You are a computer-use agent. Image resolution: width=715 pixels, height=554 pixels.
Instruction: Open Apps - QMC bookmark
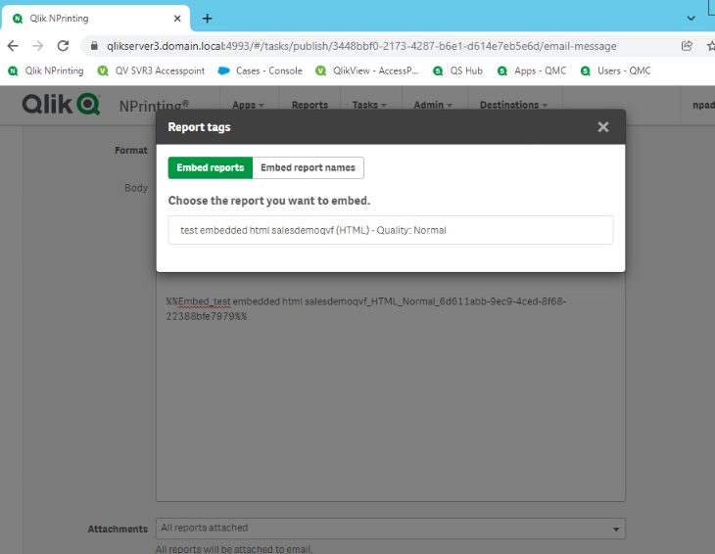click(x=532, y=70)
